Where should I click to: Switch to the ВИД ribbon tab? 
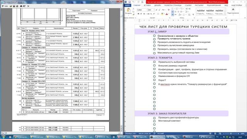point(226,5)
